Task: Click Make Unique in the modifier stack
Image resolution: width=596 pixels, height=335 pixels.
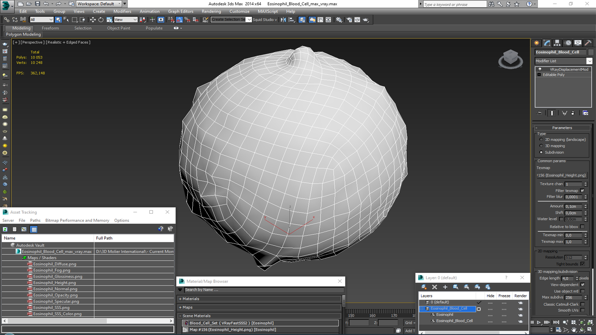Action: (x=564, y=113)
